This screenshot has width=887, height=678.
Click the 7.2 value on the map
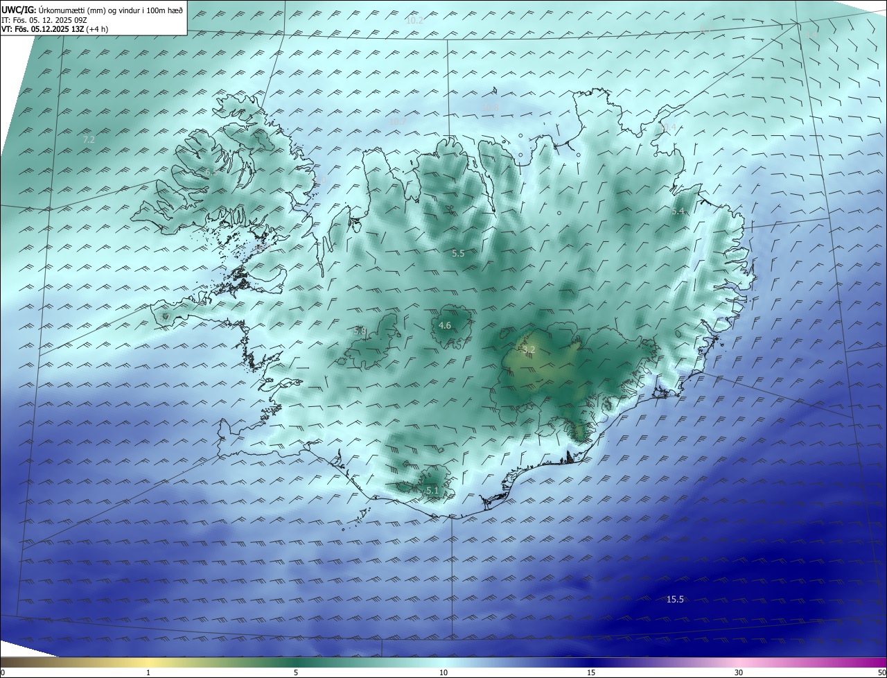tap(89, 139)
